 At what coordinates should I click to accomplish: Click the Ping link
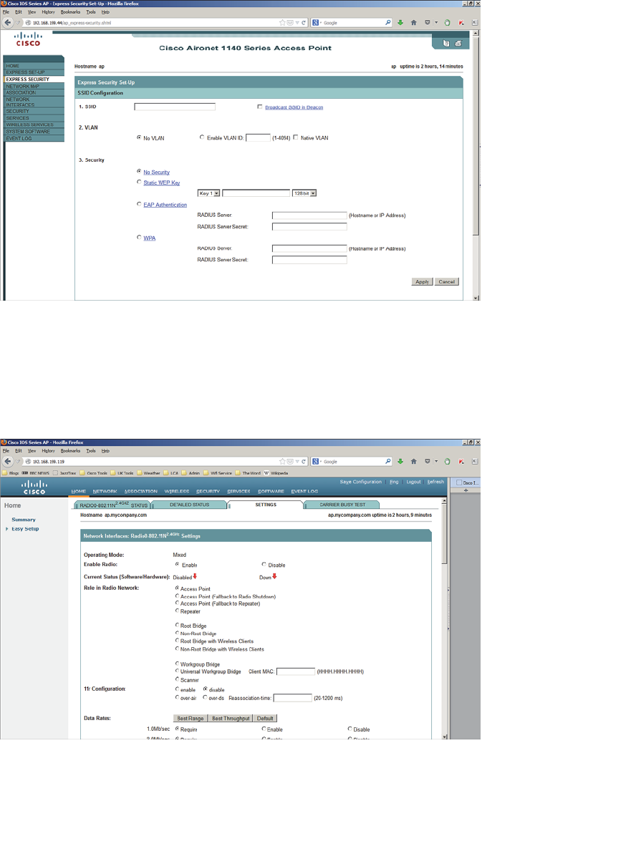point(394,482)
